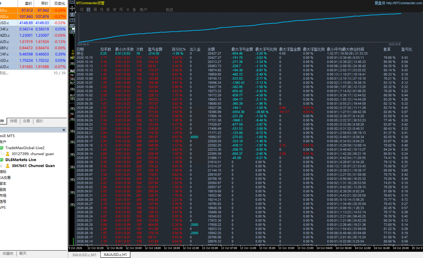Switch to the XAUUSD.c,M1 chart tab

click(84, 254)
